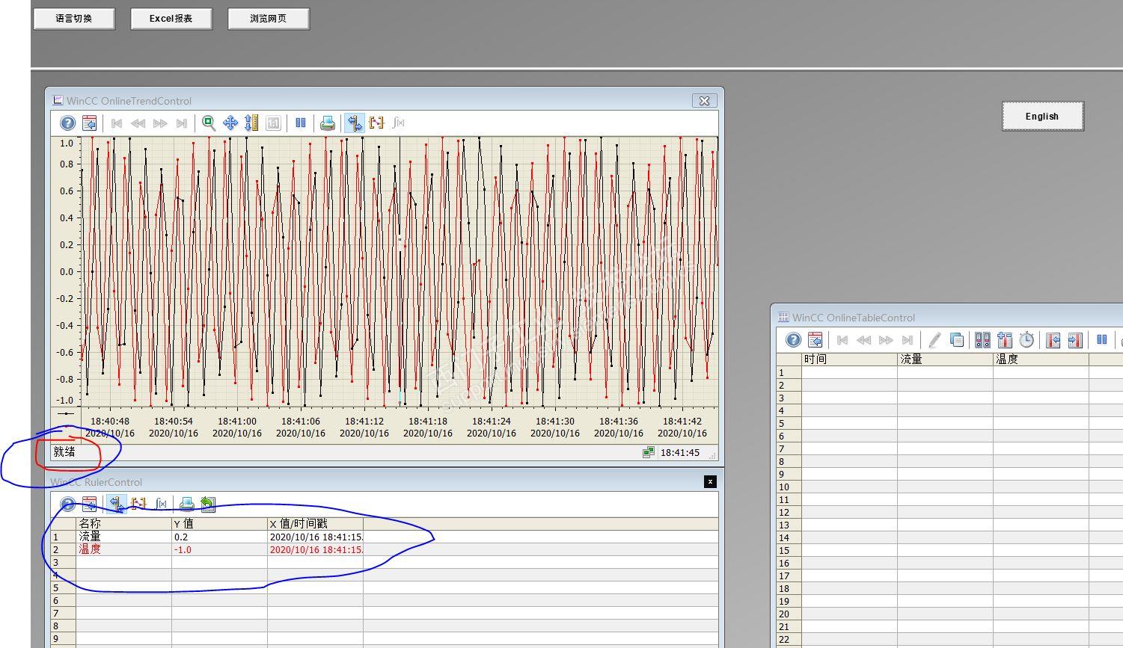Viewport: 1123px width, 648px height.
Task: Click the 温度 column header in online table
Action: point(1041,360)
